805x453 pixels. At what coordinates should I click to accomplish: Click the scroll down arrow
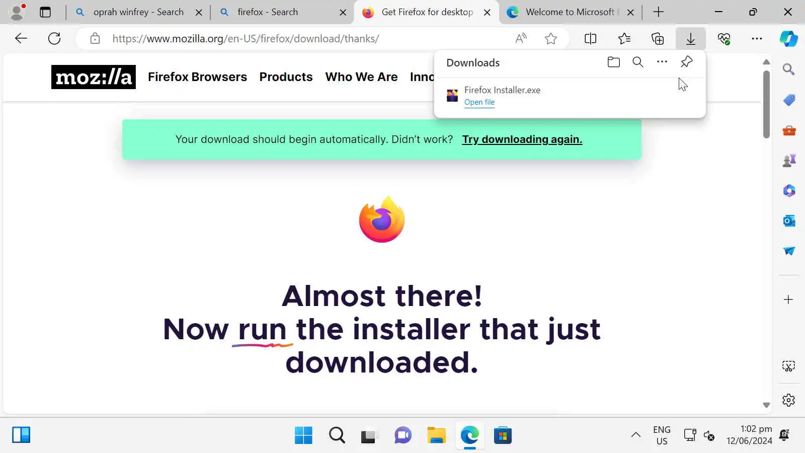[766, 405]
